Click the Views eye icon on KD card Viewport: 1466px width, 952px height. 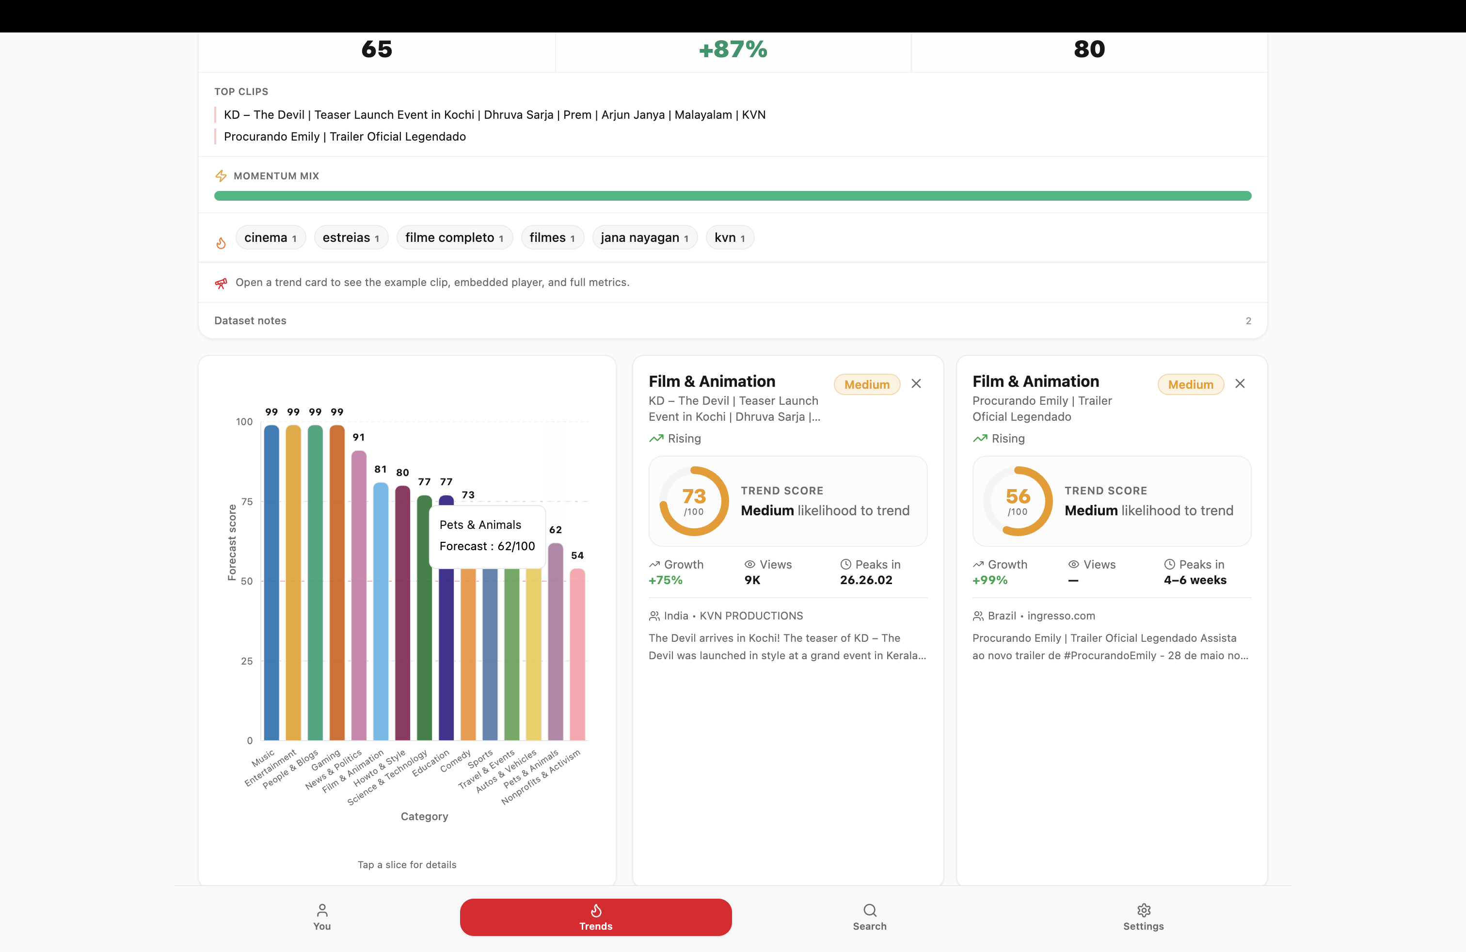tap(749, 565)
